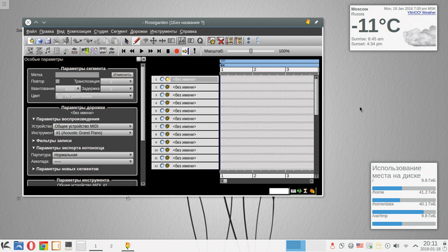
Task: Open the Композиция menu
Action: tap(79, 31)
